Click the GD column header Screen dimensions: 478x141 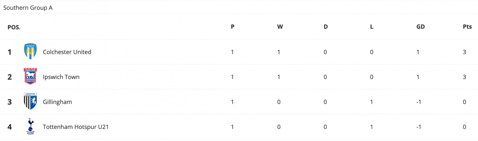click(x=420, y=27)
